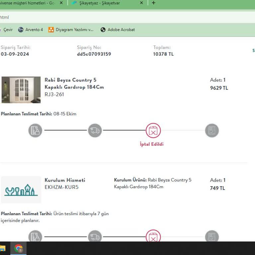Open Chrome from the taskbar
This screenshot has width=255, height=255.
pyautogui.click(x=18, y=248)
